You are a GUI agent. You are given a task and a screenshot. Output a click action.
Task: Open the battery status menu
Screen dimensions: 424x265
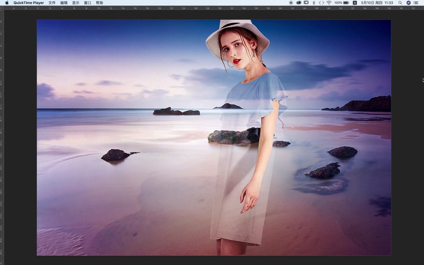[x=342, y=3]
